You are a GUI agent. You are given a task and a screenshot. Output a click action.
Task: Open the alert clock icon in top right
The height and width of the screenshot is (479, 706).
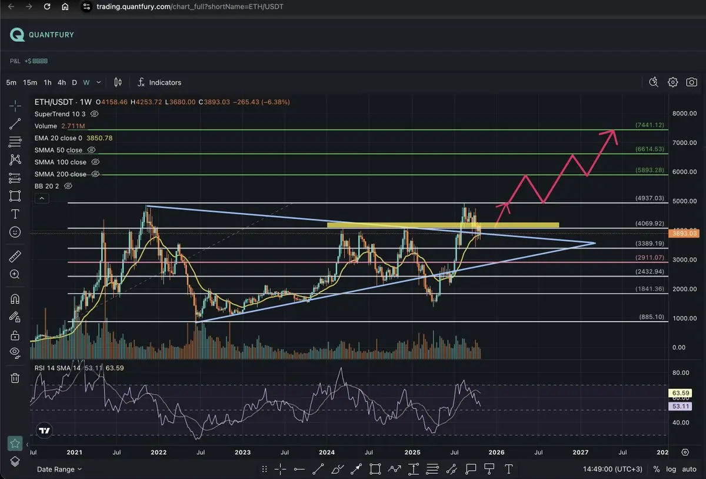tap(654, 82)
